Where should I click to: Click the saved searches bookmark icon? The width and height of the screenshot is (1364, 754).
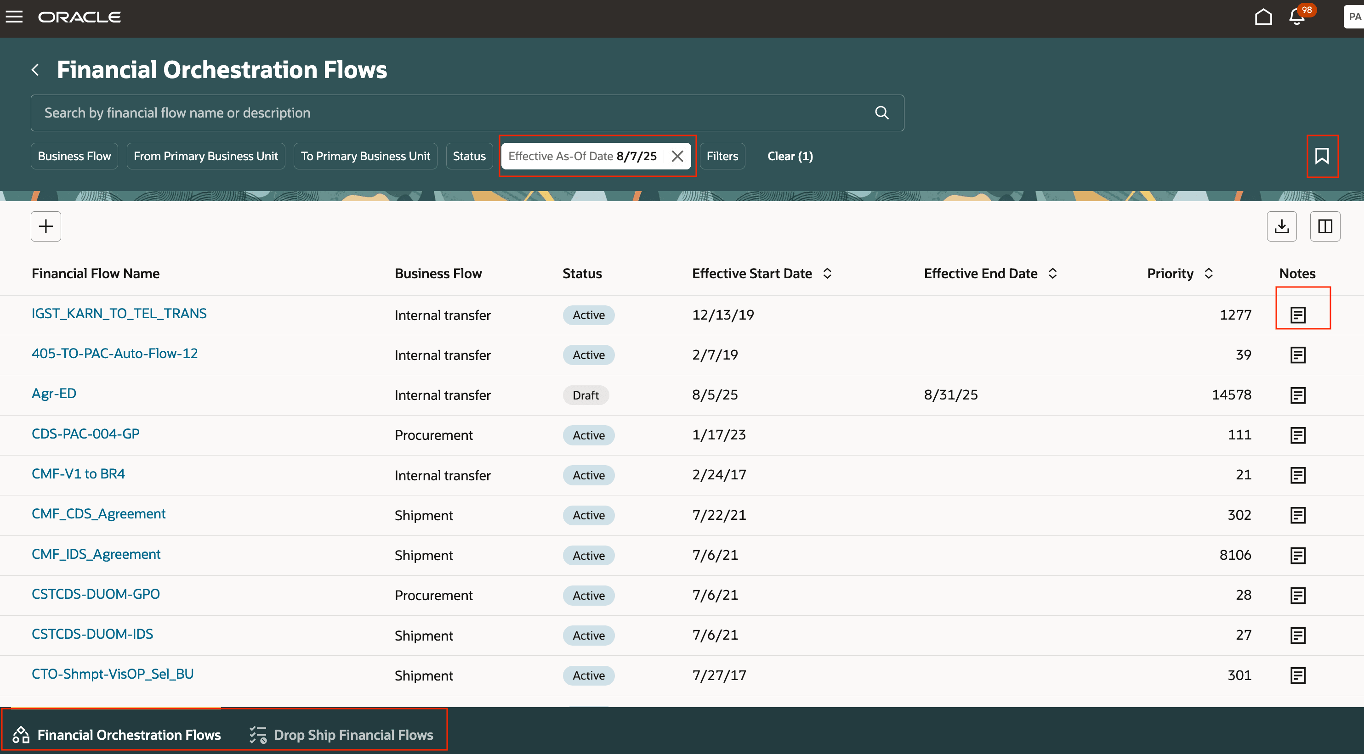tap(1322, 156)
